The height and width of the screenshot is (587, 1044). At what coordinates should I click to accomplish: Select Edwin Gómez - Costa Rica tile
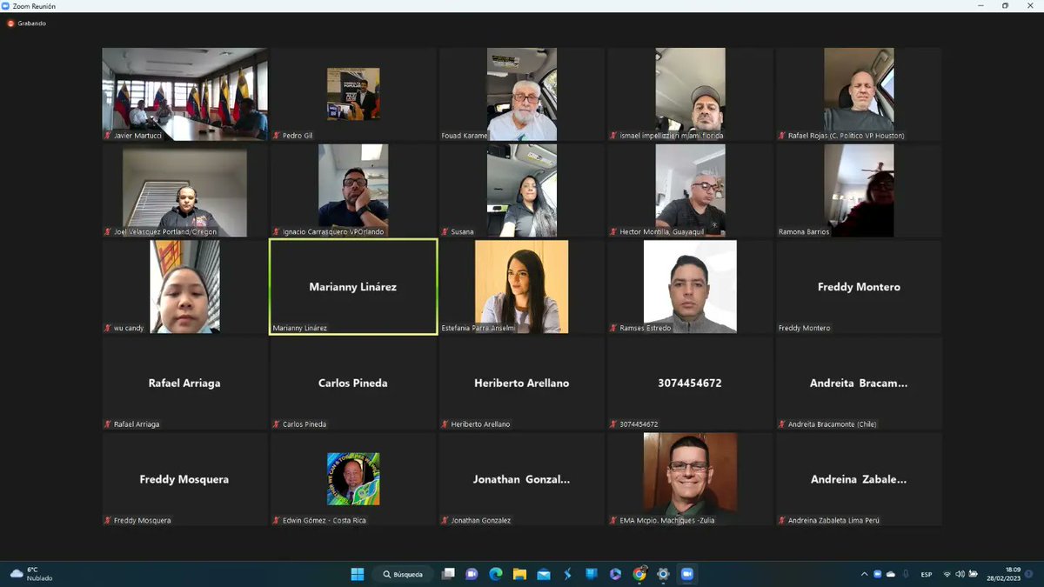(x=353, y=479)
